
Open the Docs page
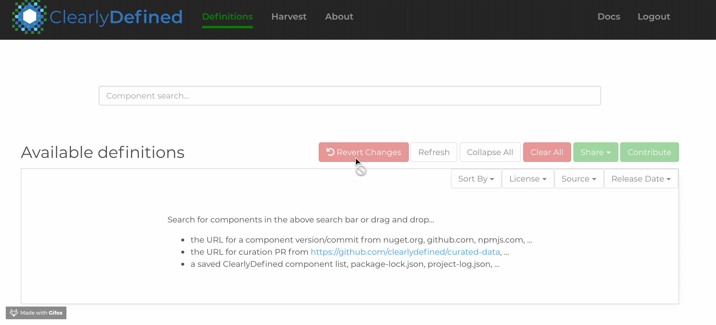tap(609, 17)
